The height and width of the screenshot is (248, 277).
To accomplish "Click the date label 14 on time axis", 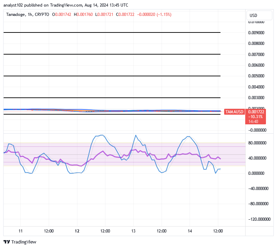I will (x=190, y=231).
